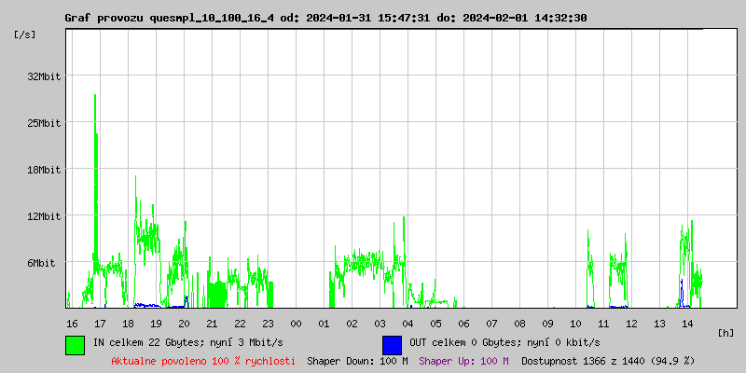746x373 pixels.
Task: Click the red 'Aktualne povoleno 100 % rychlosti' text
Action: [203, 361]
